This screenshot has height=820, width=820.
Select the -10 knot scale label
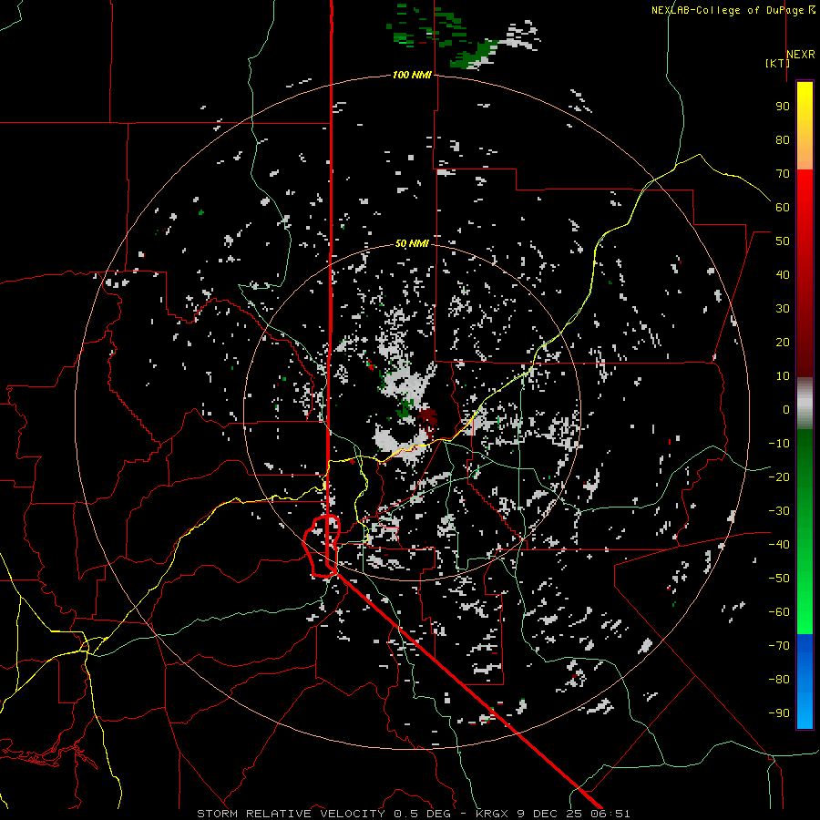coord(779,444)
